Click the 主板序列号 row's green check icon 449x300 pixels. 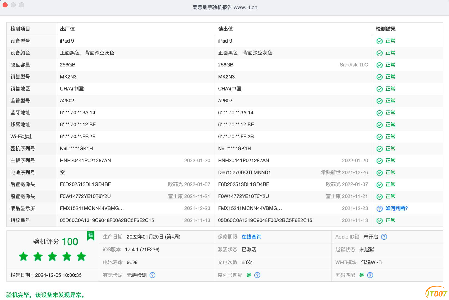[379, 161]
